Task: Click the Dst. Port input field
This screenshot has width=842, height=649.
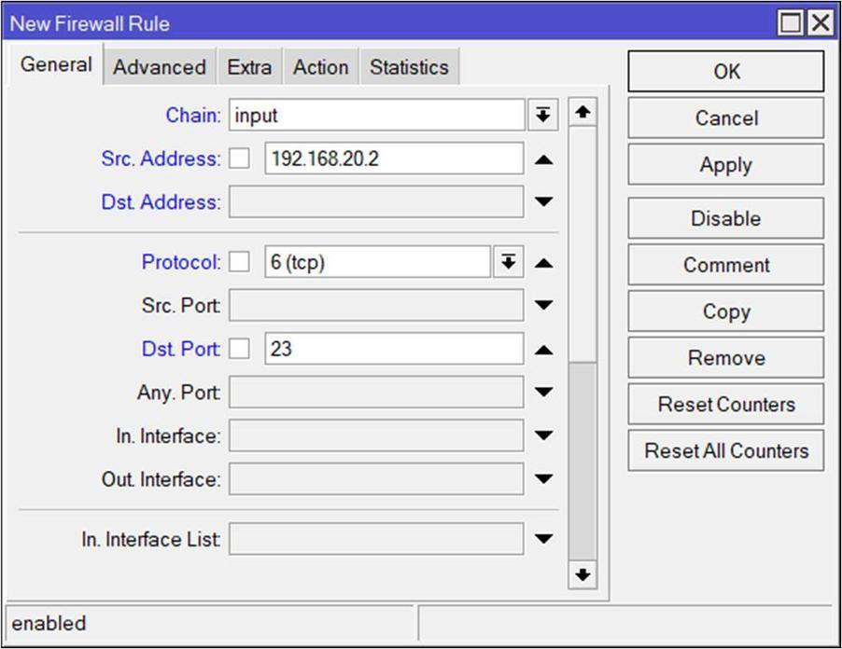Action: 393,350
